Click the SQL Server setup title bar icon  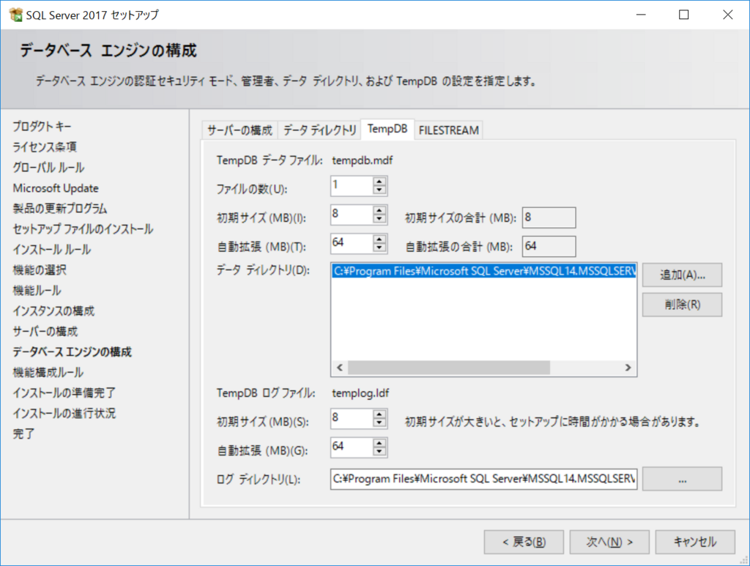point(16,15)
